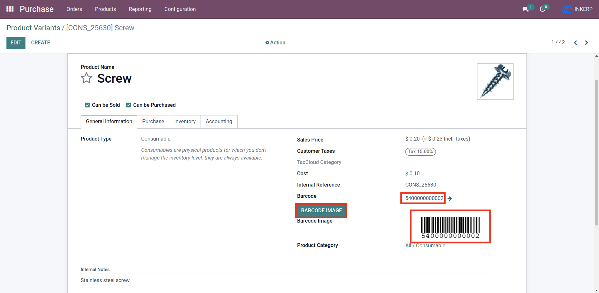Click the BARCODE IMAGE button
The height and width of the screenshot is (293, 599).
click(321, 210)
